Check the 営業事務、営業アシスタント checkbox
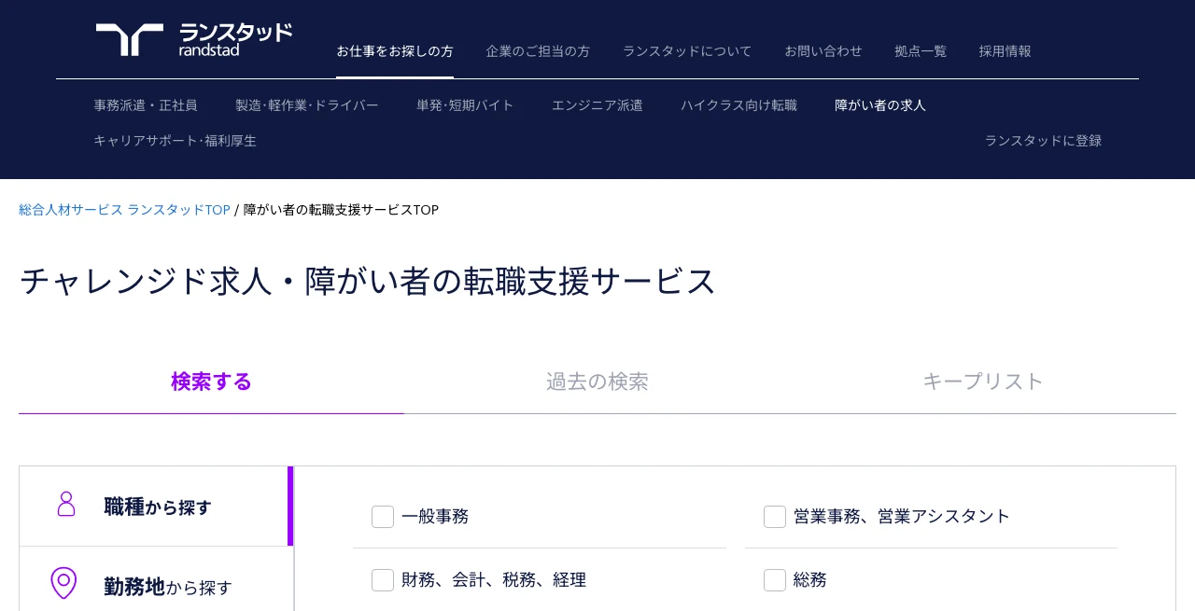This screenshot has width=1195, height=611. [x=775, y=517]
